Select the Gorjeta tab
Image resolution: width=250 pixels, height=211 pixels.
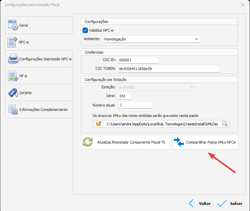pyautogui.click(x=25, y=93)
